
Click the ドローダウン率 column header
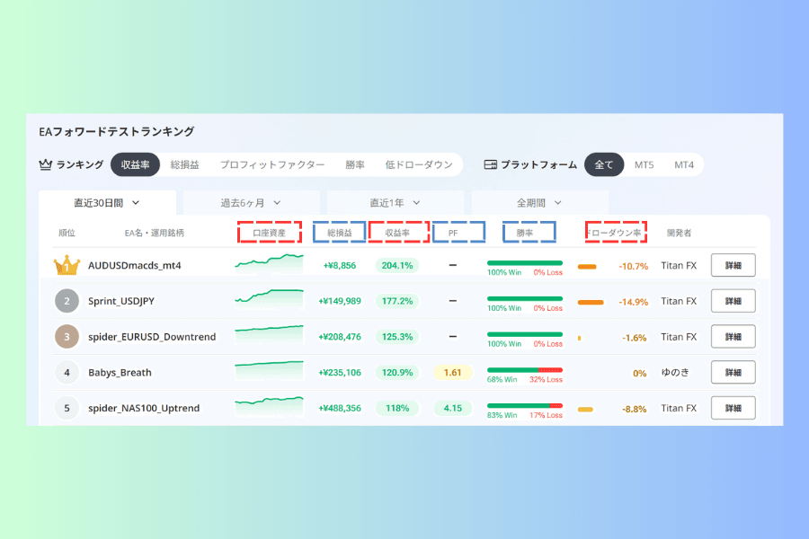tap(615, 233)
